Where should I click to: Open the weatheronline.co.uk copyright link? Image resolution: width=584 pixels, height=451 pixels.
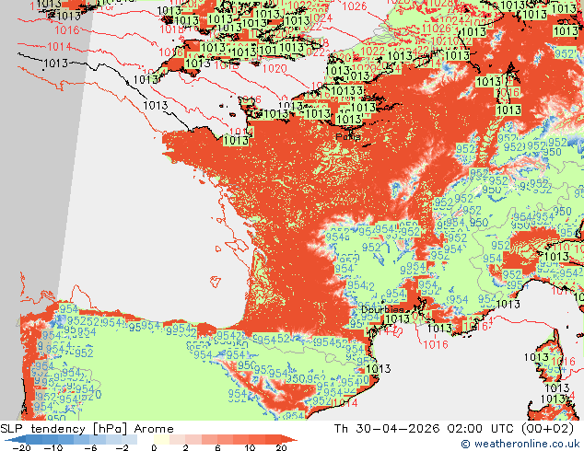point(520,444)
